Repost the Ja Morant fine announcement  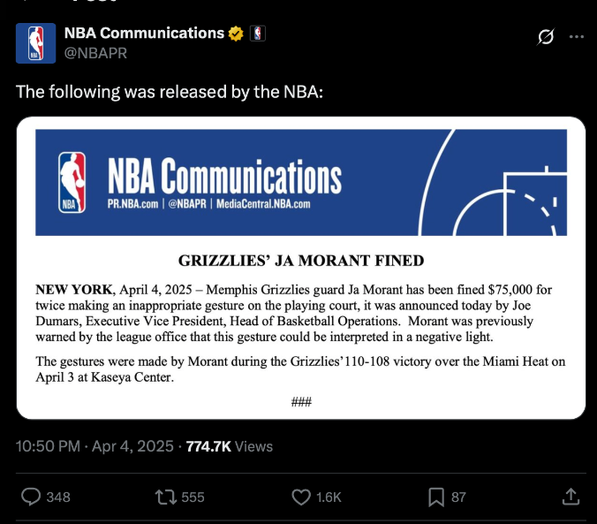point(165,497)
